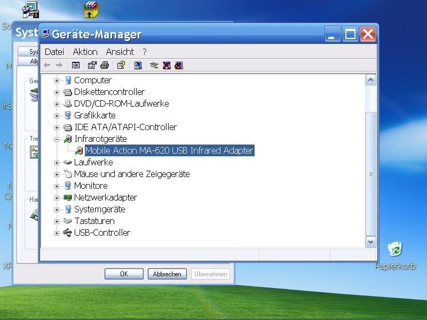Select the Systemgeräte label
The image size is (427, 320).
[x=100, y=209]
